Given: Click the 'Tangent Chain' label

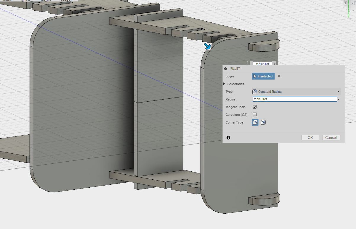Looking at the screenshot, I should coord(235,107).
